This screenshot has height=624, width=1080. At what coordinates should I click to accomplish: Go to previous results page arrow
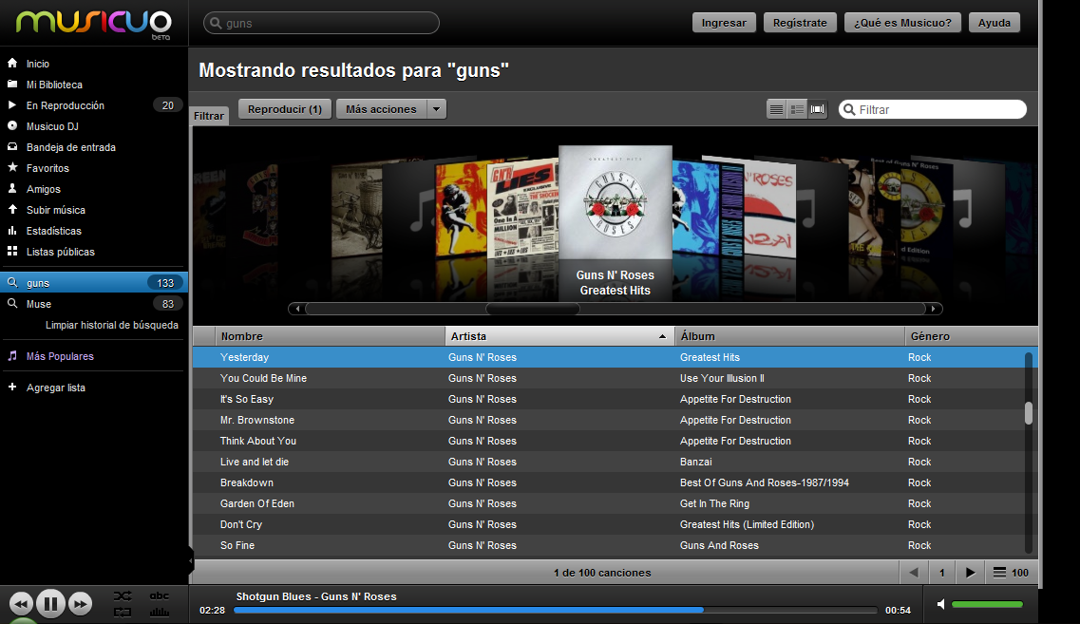(x=914, y=573)
